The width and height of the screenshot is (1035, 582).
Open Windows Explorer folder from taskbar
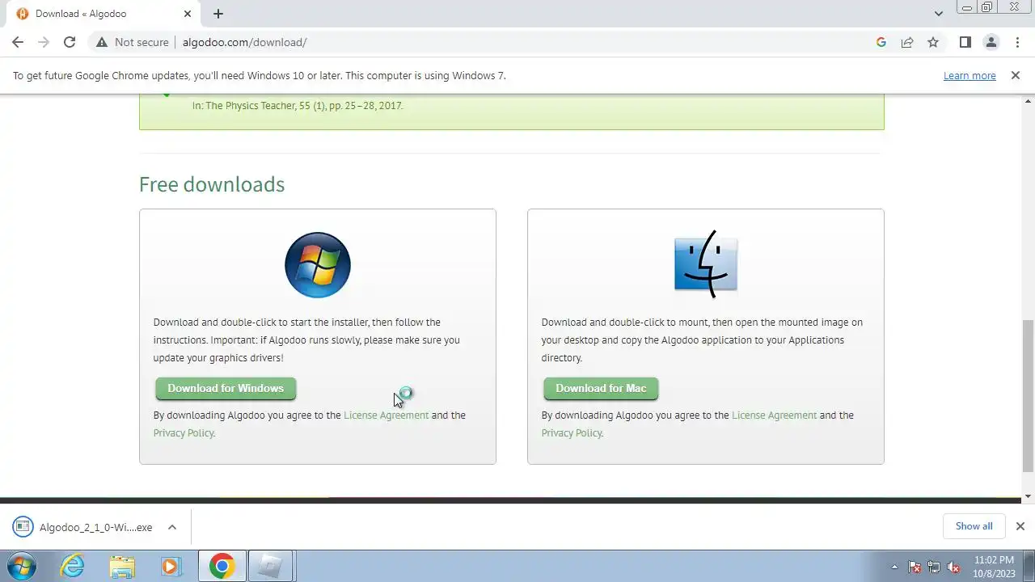(122, 566)
